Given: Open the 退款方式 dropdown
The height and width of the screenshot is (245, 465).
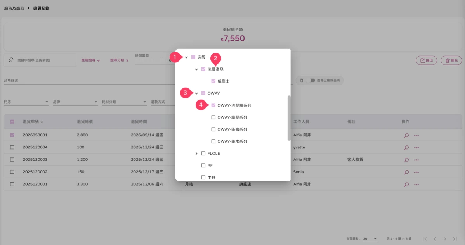Looking at the screenshot, I should click(163, 102).
